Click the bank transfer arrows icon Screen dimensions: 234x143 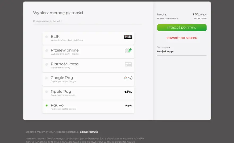128,50
